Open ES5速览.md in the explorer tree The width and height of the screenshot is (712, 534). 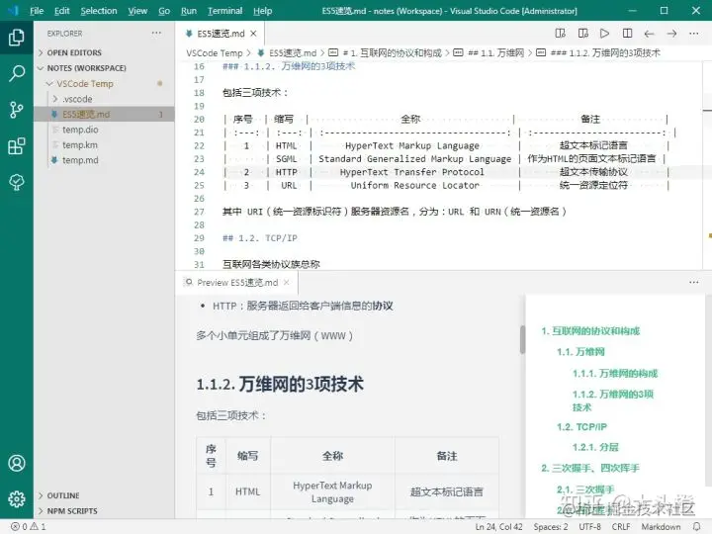click(x=86, y=114)
